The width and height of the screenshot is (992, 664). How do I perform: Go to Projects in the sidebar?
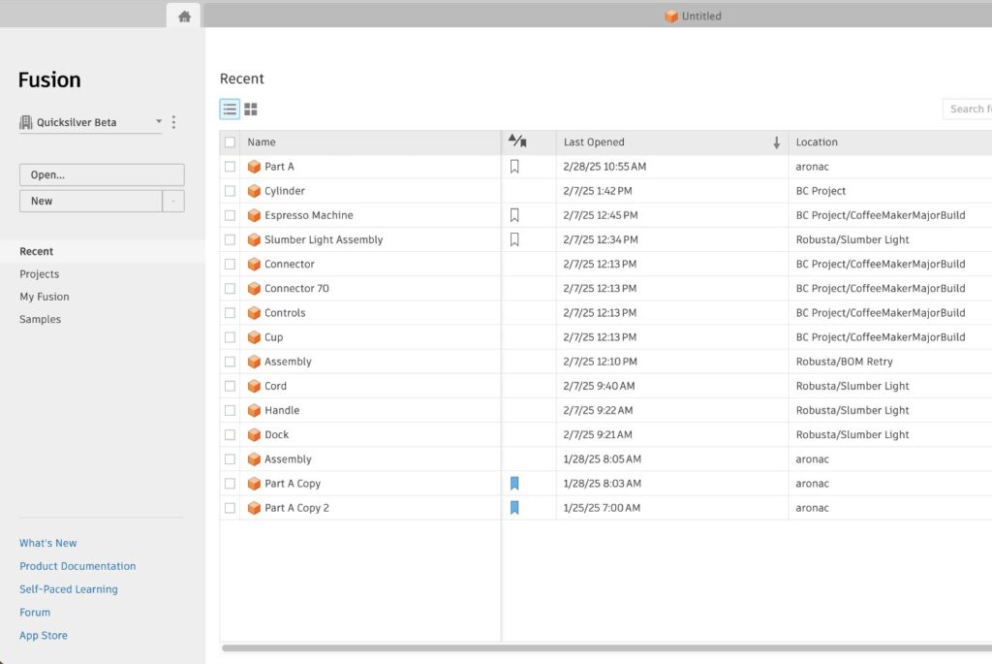click(x=39, y=274)
